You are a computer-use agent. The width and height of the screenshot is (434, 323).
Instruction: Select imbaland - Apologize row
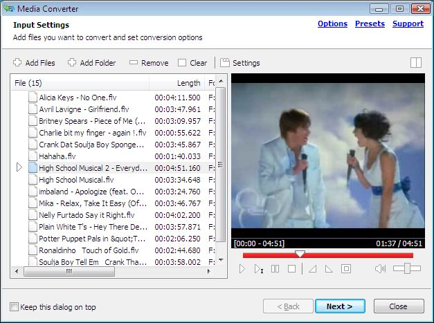tap(113, 192)
